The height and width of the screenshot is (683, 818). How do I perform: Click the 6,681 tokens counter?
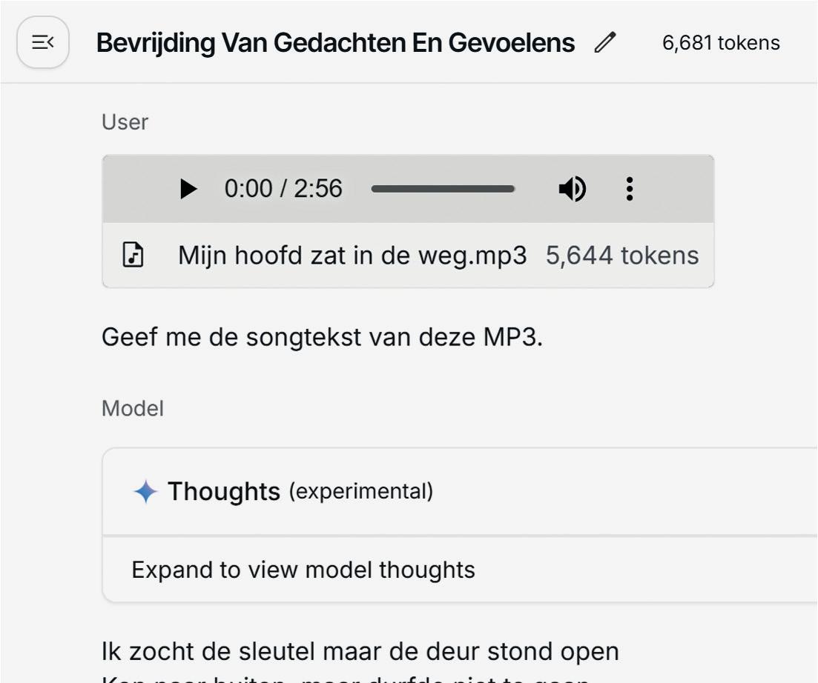(x=721, y=43)
